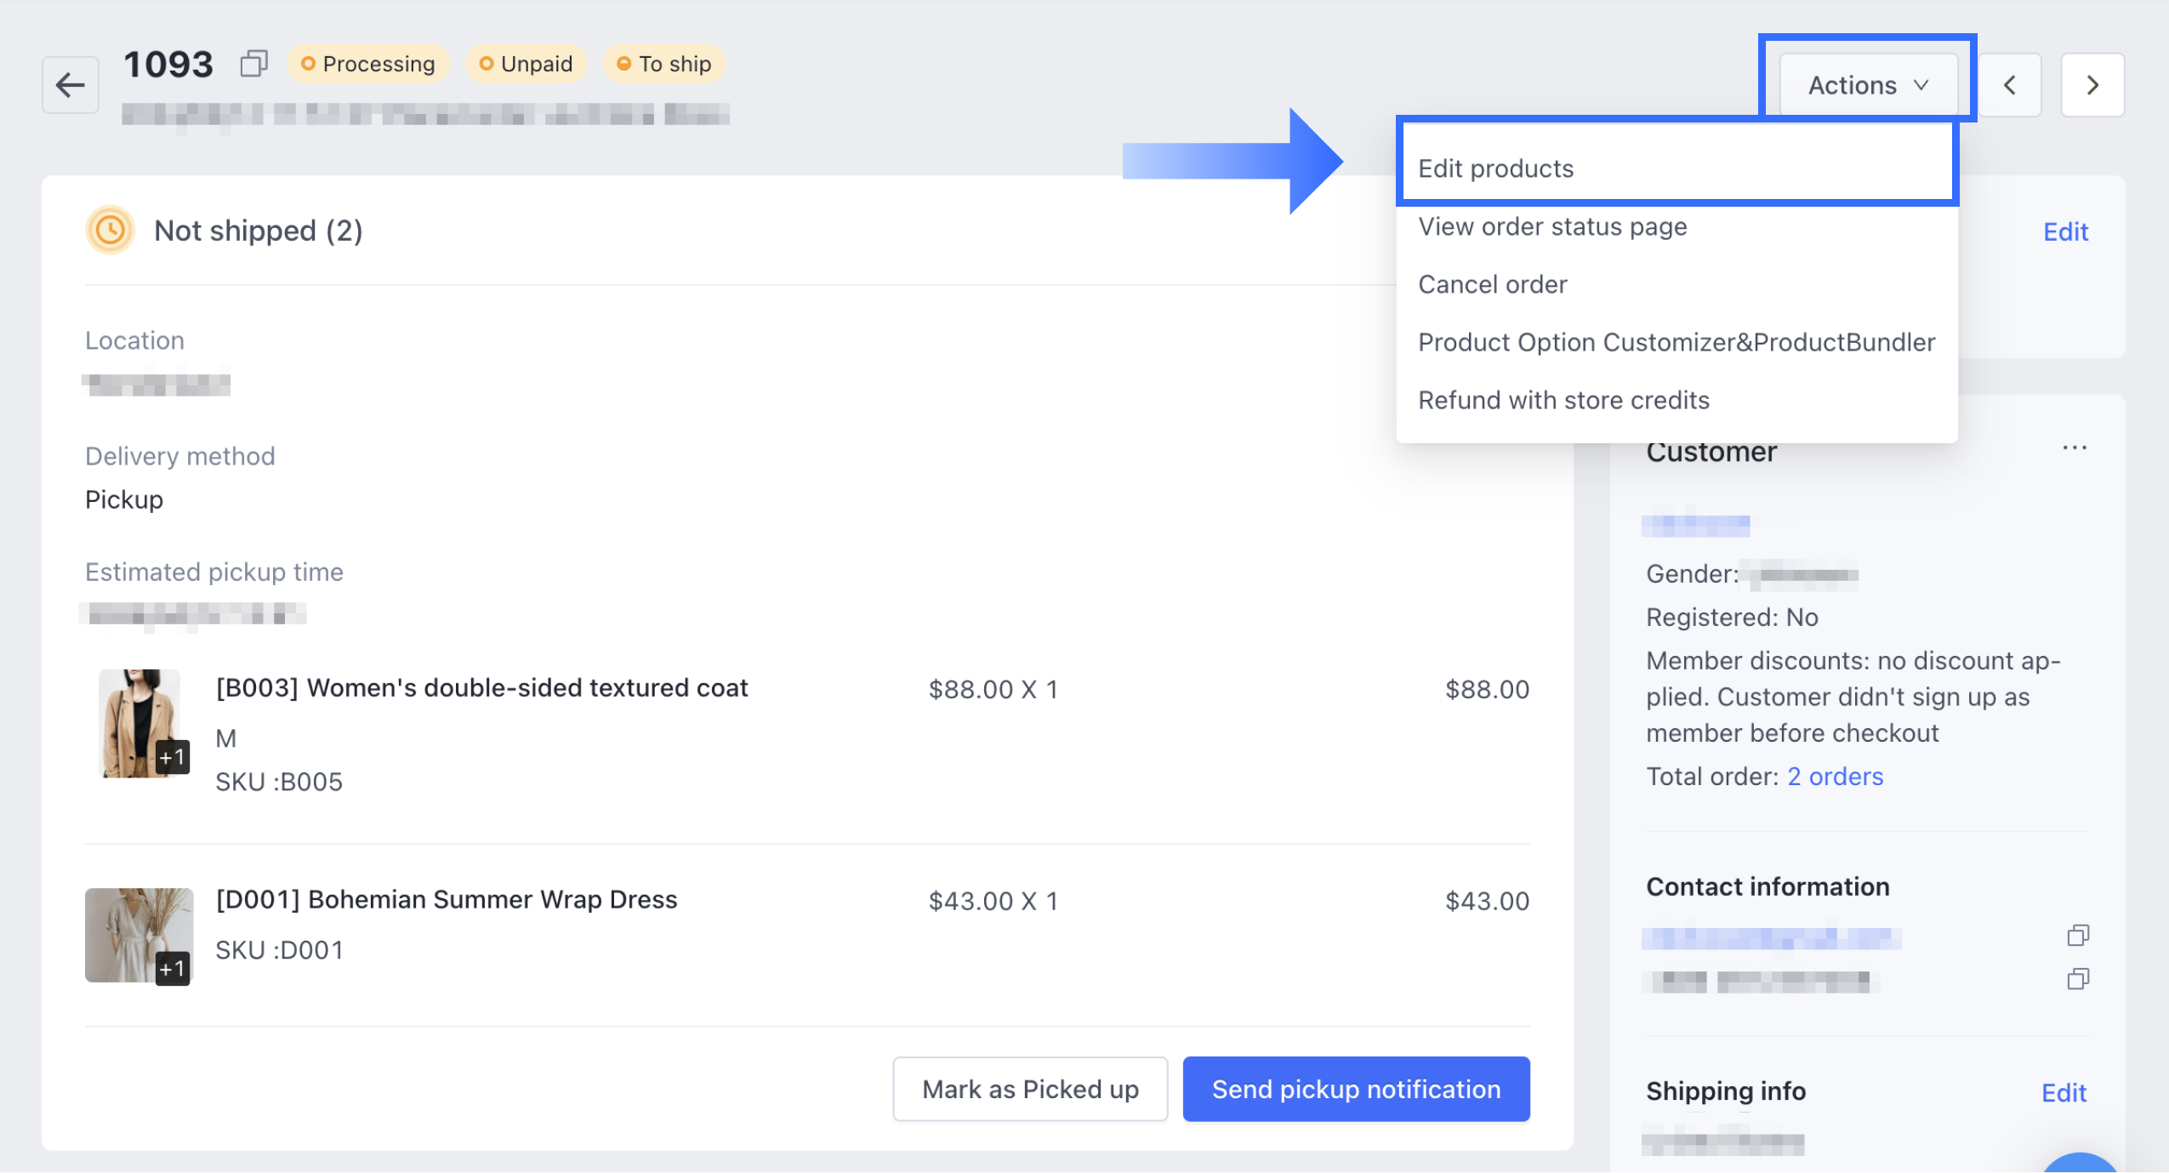
Task: Open Product Option Customizer&ProductBundler entry
Action: [1677, 342]
